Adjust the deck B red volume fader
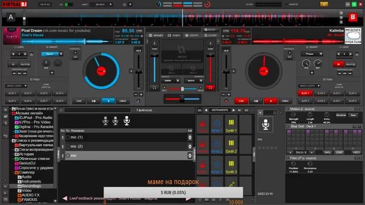Screen dimensions: 365x205 (x=210, y=56)
